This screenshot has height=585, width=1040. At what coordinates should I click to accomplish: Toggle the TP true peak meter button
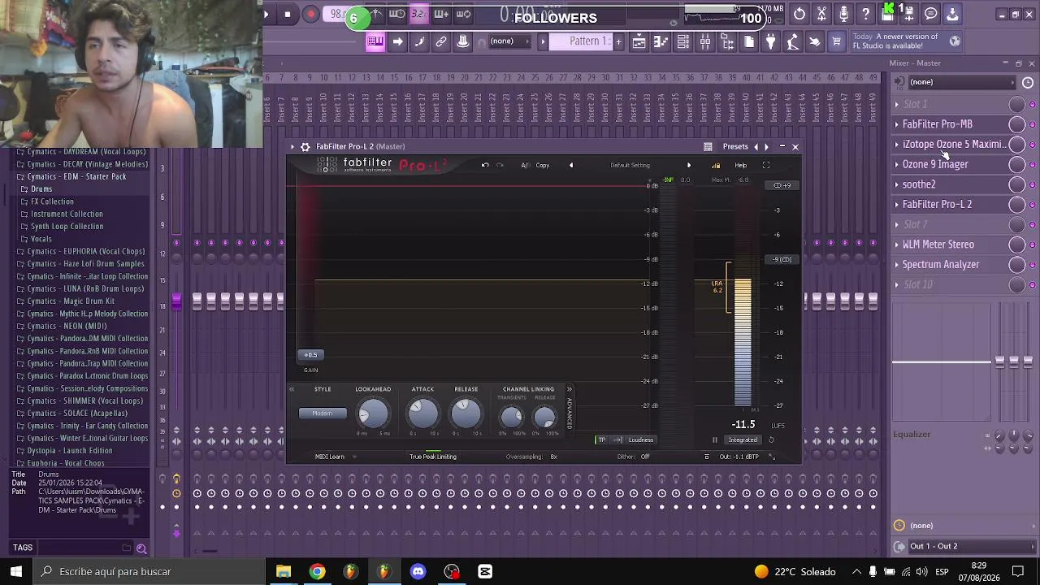pos(602,440)
